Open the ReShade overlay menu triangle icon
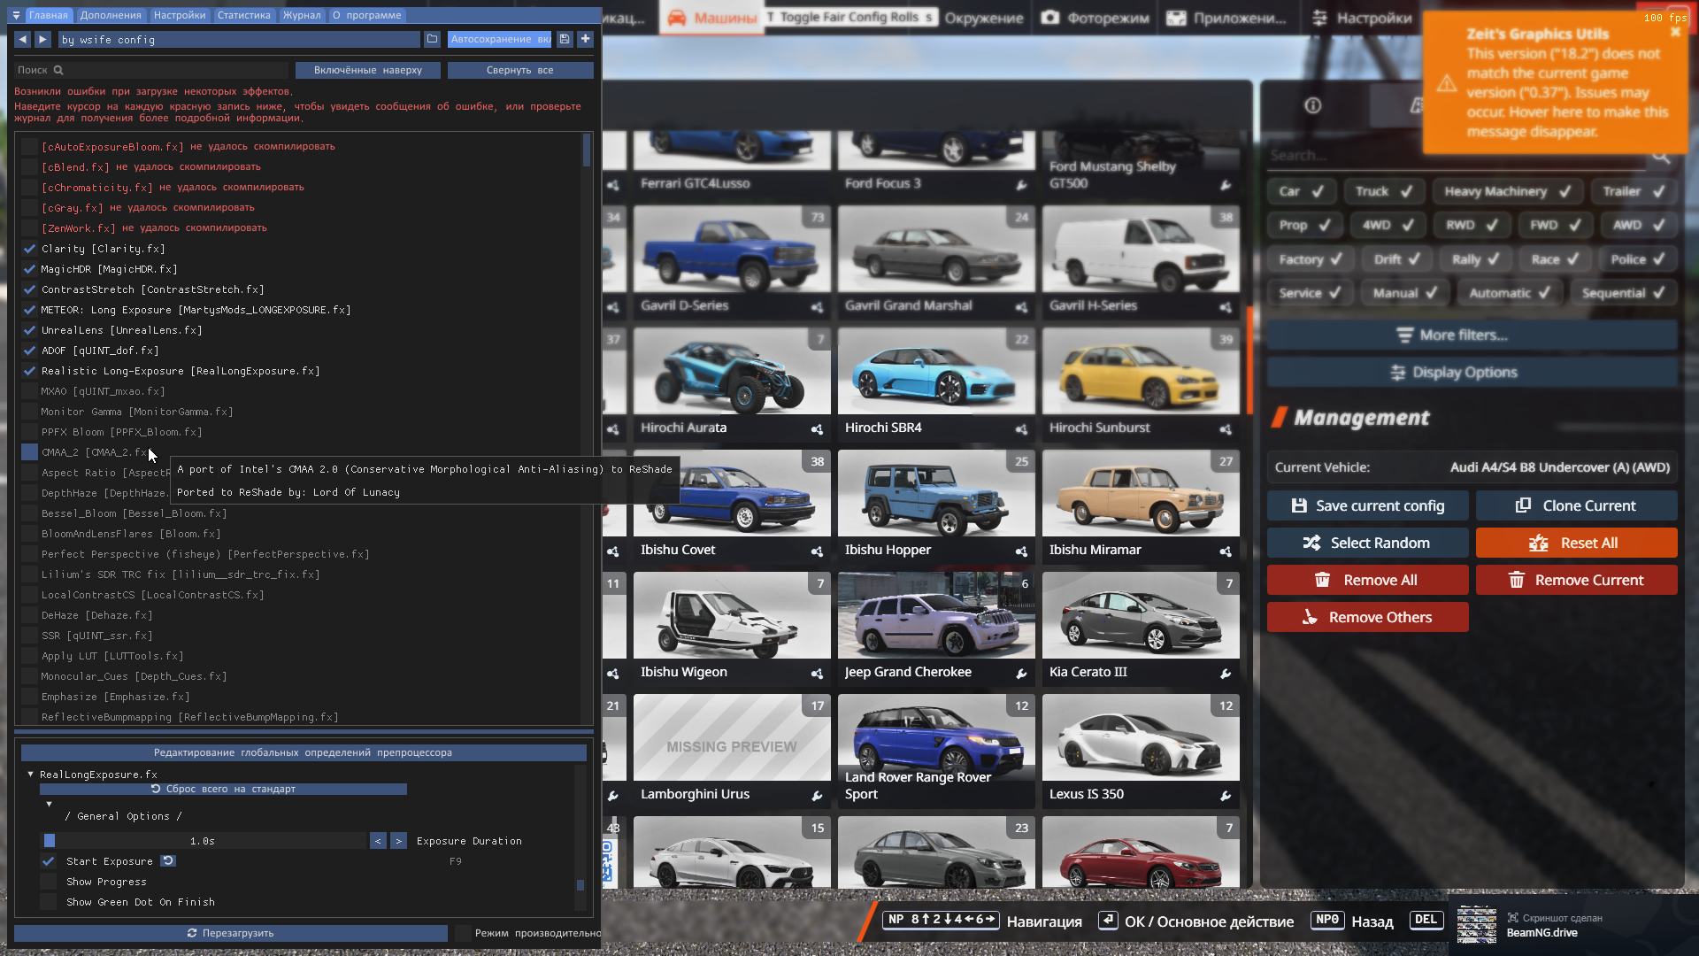Screen dimensions: 1699x956 pos(16,15)
